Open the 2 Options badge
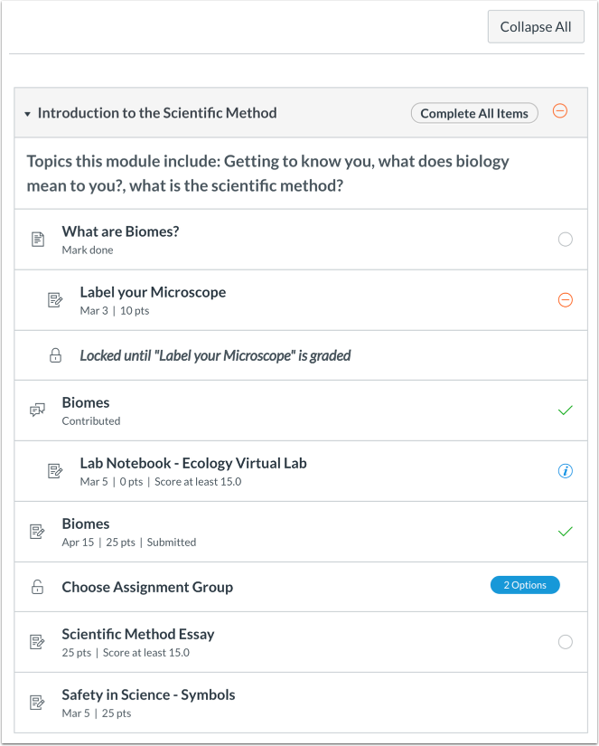 [x=525, y=585]
